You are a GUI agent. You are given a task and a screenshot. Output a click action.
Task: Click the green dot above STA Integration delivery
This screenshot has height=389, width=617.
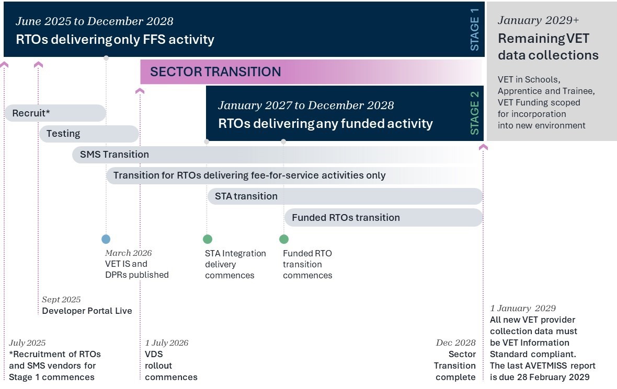tap(208, 239)
